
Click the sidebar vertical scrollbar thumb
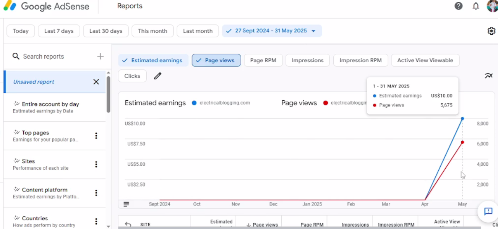[x=109, y=94]
